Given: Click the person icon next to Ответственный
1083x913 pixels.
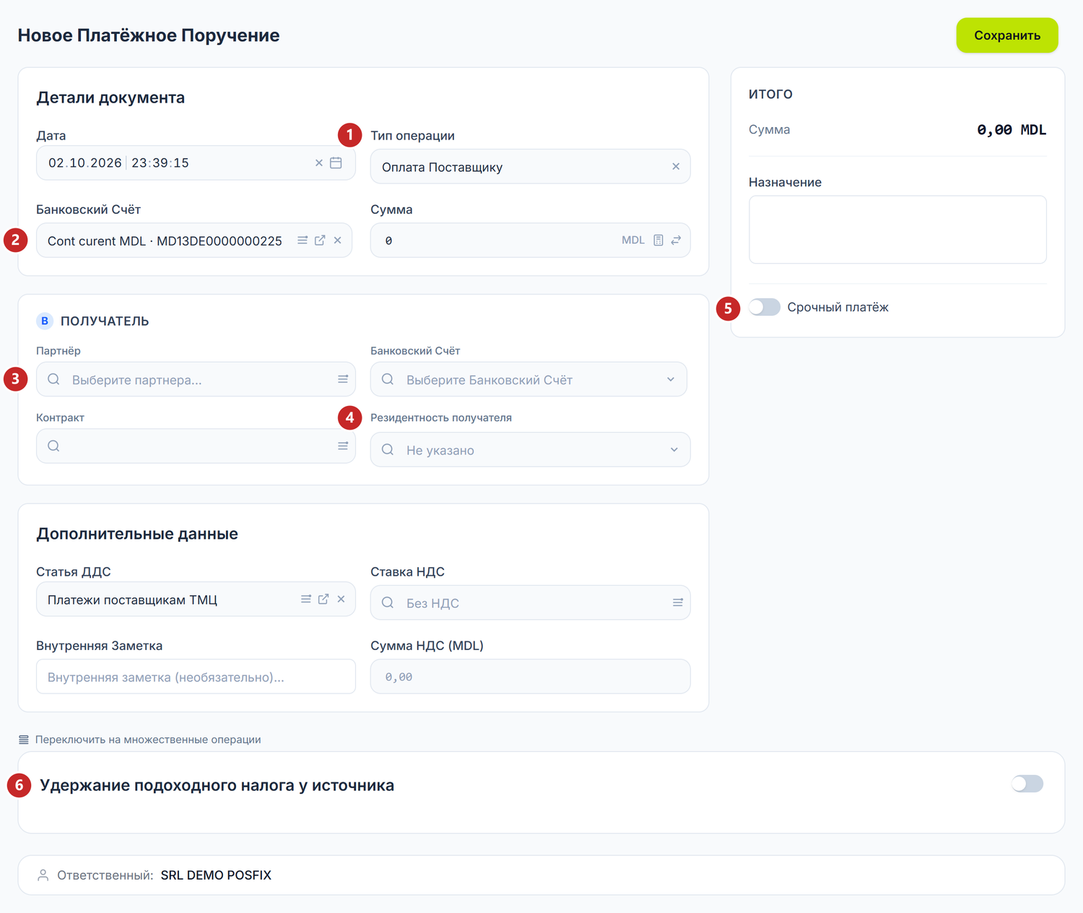Looking at the screenshot, I should (x=43, y=875).
